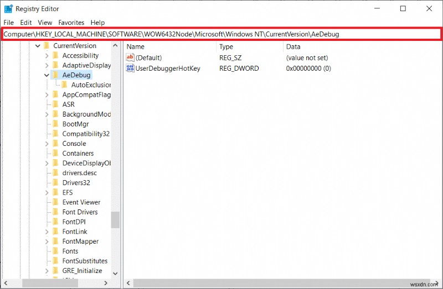Click the Event Viewer folder icon
This screenshot has width=443, height=289.
(56, 202)
